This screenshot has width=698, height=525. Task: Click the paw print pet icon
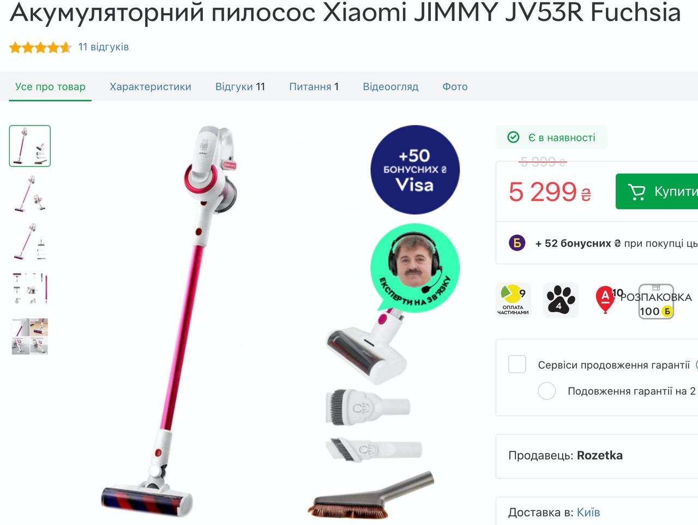[x=561, y=300]
